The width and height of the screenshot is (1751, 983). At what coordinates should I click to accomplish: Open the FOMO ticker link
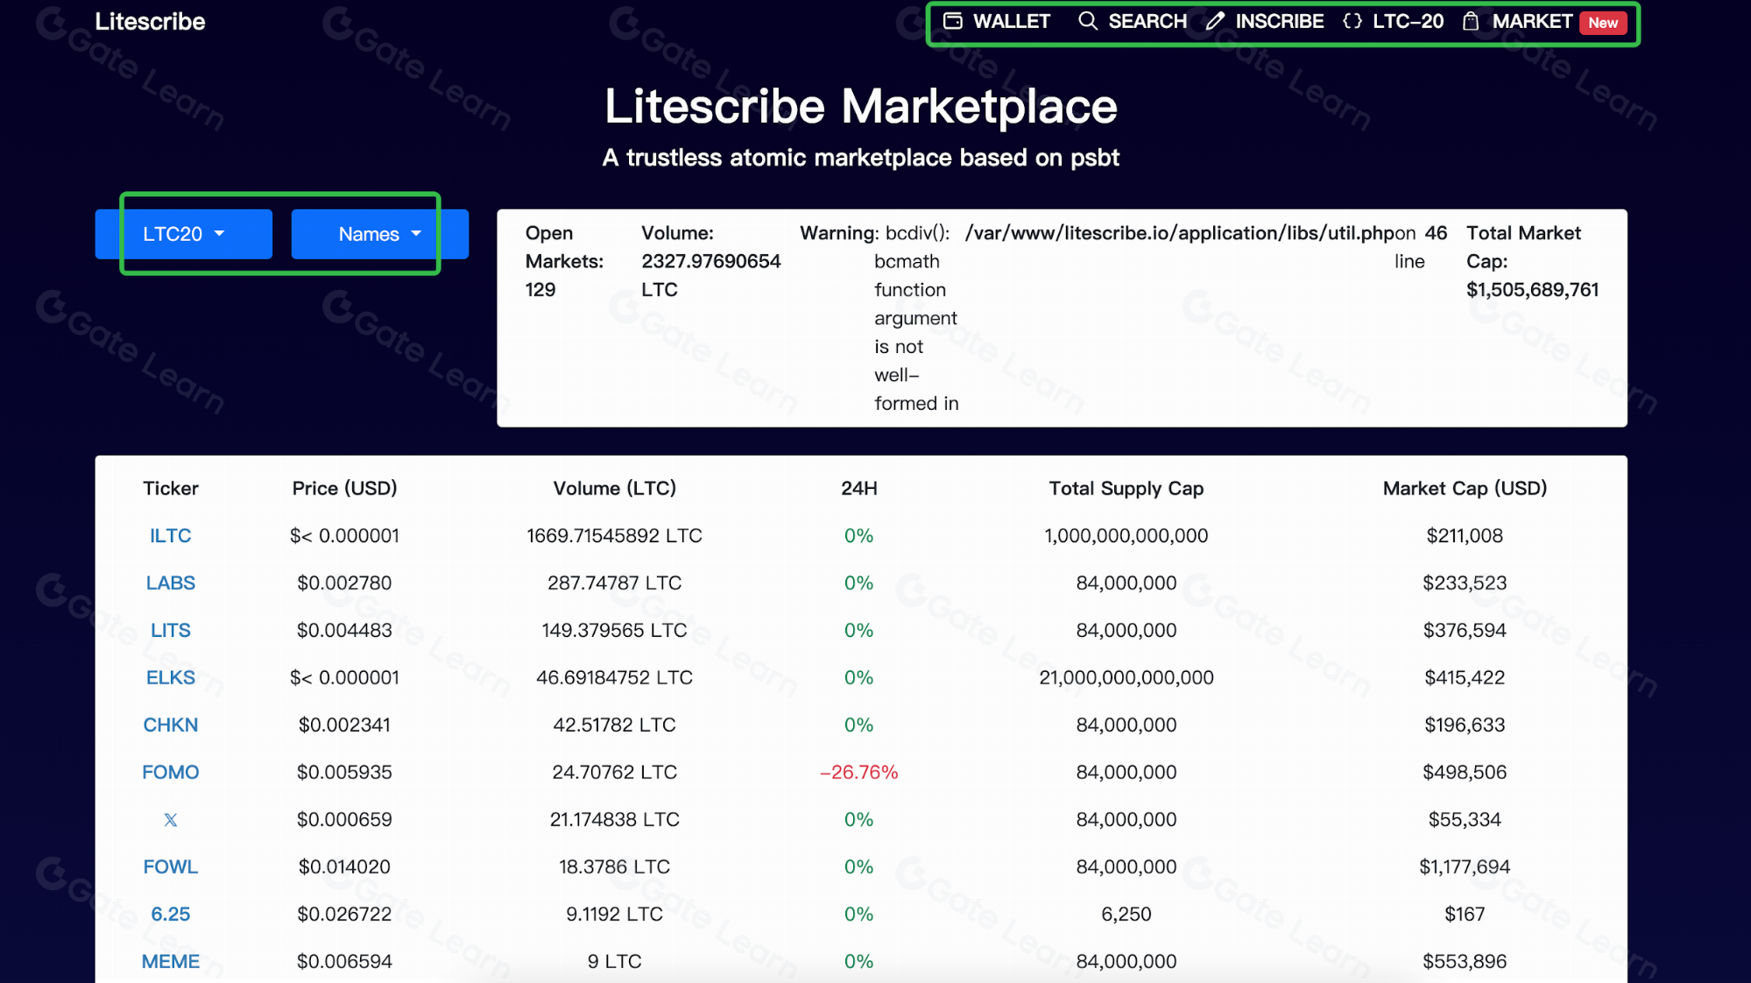[170, 772]
